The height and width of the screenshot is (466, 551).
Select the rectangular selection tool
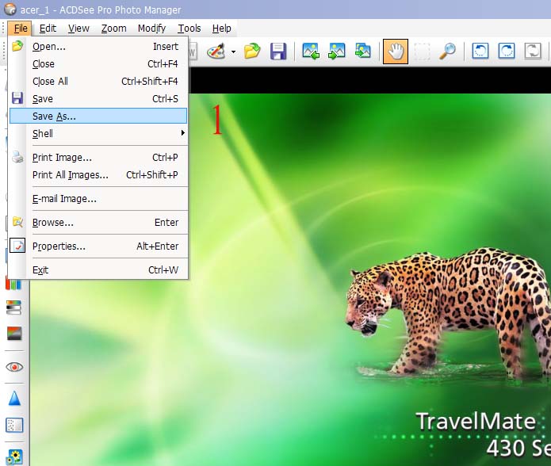pyautogui.click(x=422, y=52)
